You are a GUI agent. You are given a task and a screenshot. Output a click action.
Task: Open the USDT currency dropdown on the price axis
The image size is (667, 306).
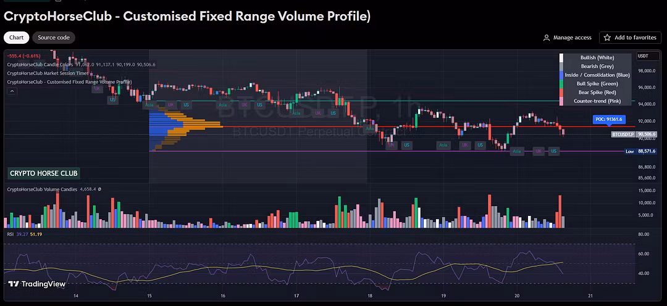643,56
